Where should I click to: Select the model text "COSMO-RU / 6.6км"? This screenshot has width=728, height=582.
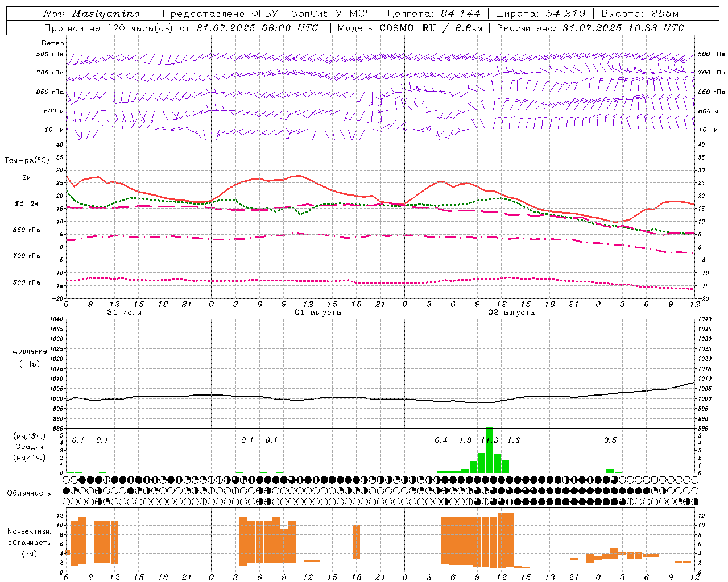click(431, 28)
